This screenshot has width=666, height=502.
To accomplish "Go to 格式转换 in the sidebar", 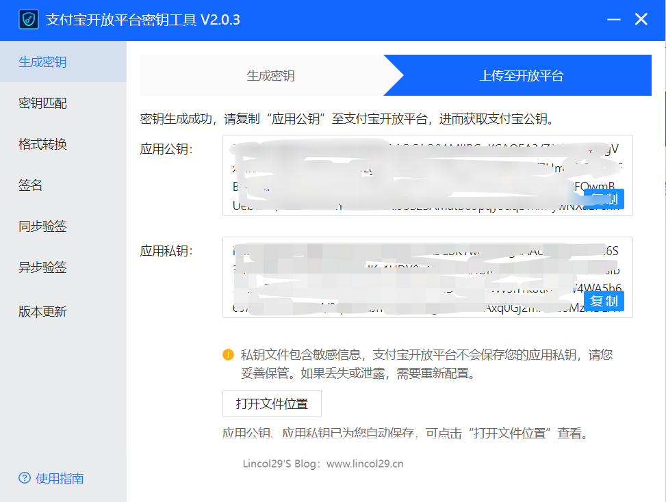I will [42, 144].
